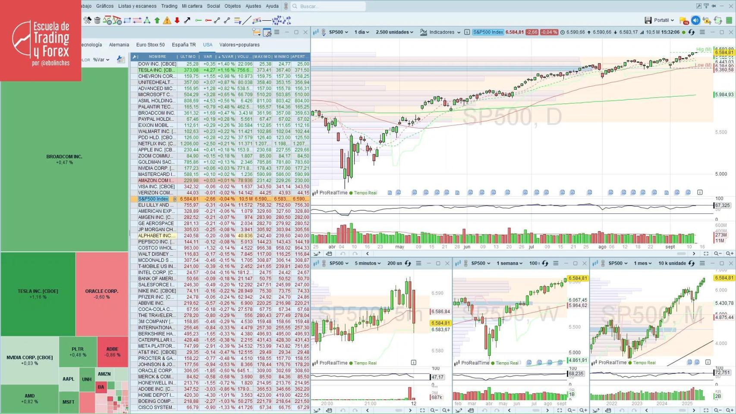The image size is (736, 414).
Task: Toggle link group icon on 1 mes chart
Action: pyautogui.click(x=603, y=263)
